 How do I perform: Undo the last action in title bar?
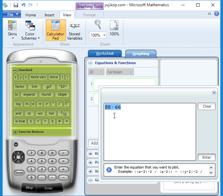pyautogui.click(x=23, y=5)
